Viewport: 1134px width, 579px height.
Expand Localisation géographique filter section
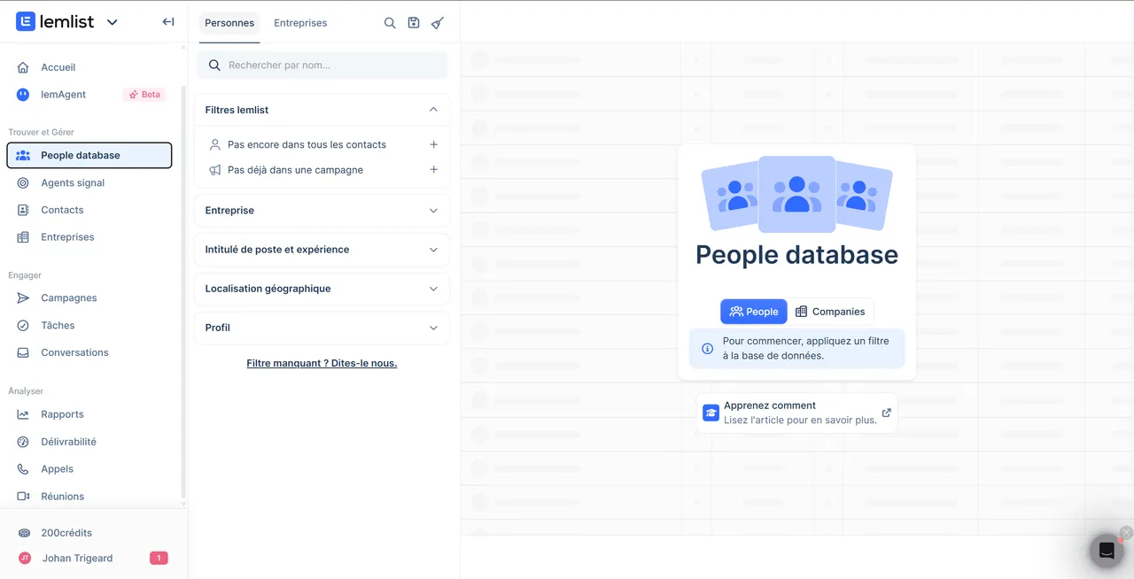click(322, 289)
